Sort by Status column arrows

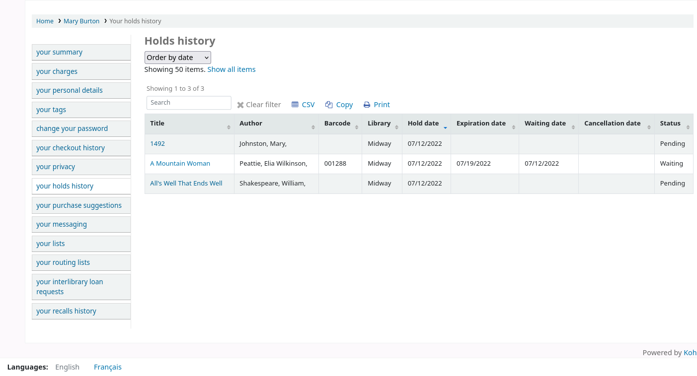(688, 127)
